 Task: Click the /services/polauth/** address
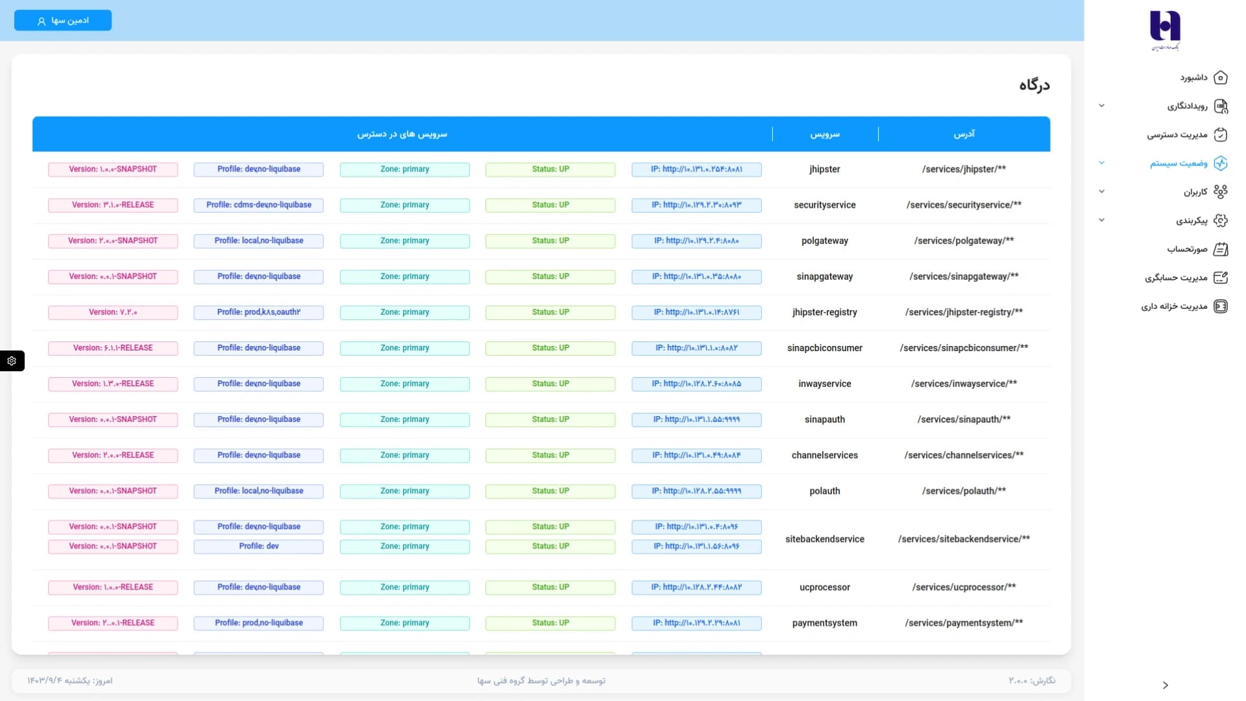964,491
